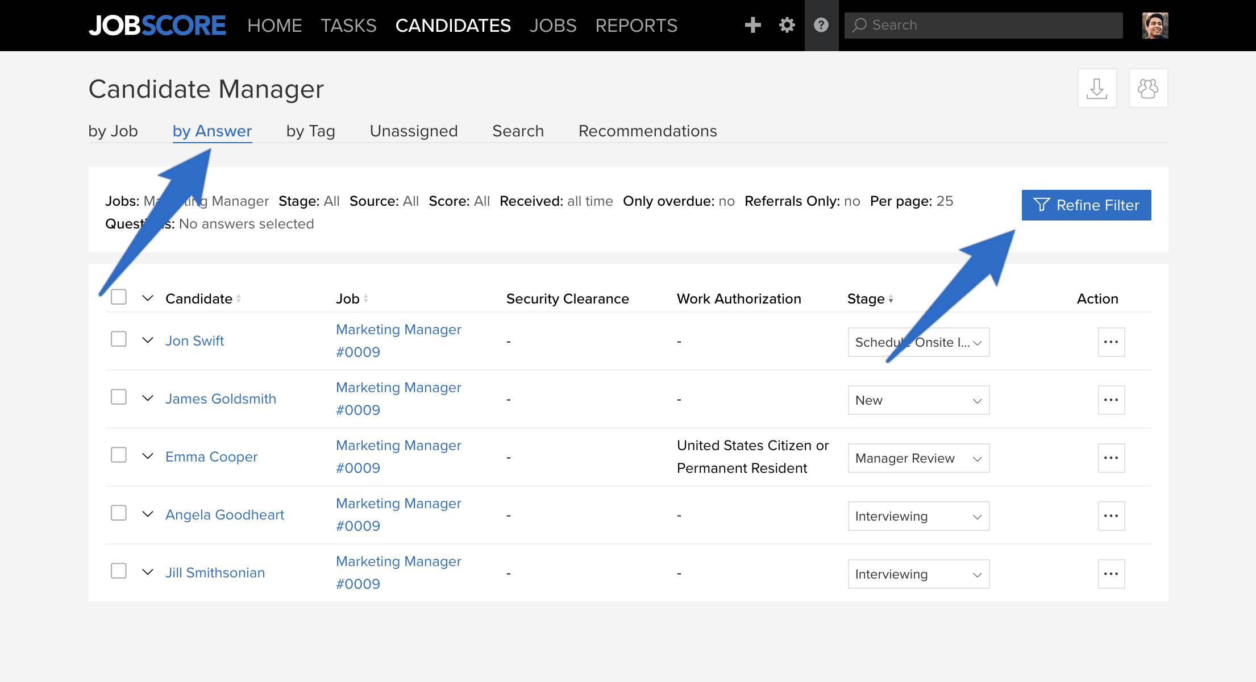
Task: Open JOBS in navigation
Action: pos(553,26)
